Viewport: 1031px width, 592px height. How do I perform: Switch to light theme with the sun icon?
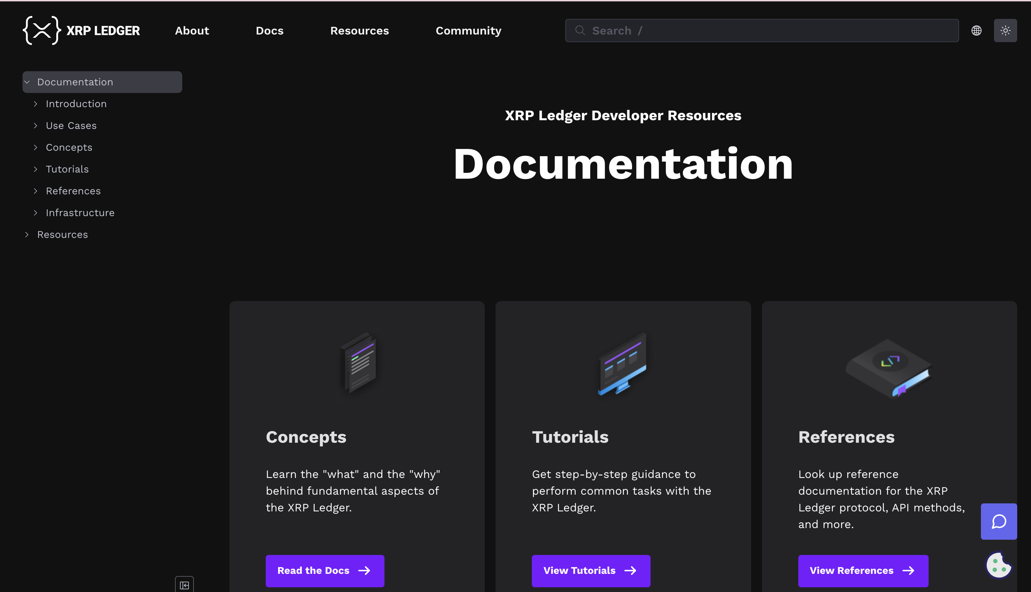[x=1005, y=30]
